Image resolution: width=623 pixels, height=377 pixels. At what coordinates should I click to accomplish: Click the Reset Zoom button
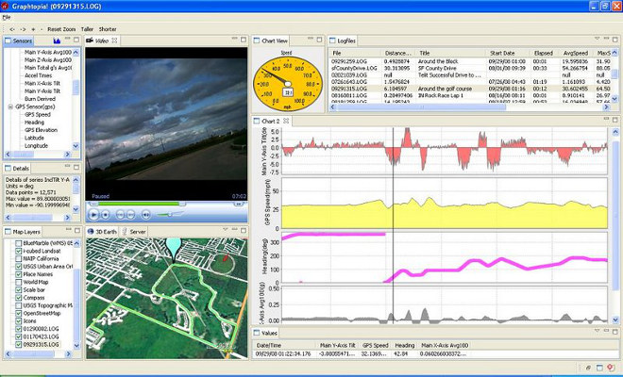coord(61,29)
